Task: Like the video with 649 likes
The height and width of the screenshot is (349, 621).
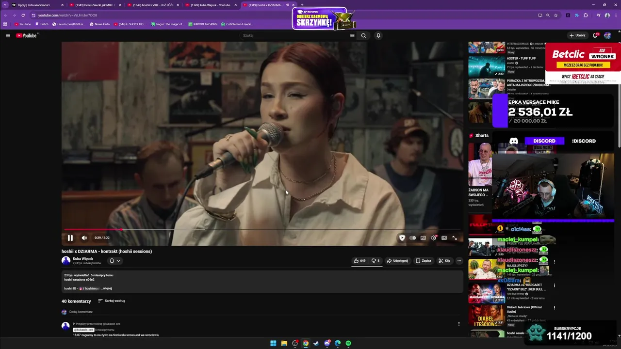Action: 360,261
